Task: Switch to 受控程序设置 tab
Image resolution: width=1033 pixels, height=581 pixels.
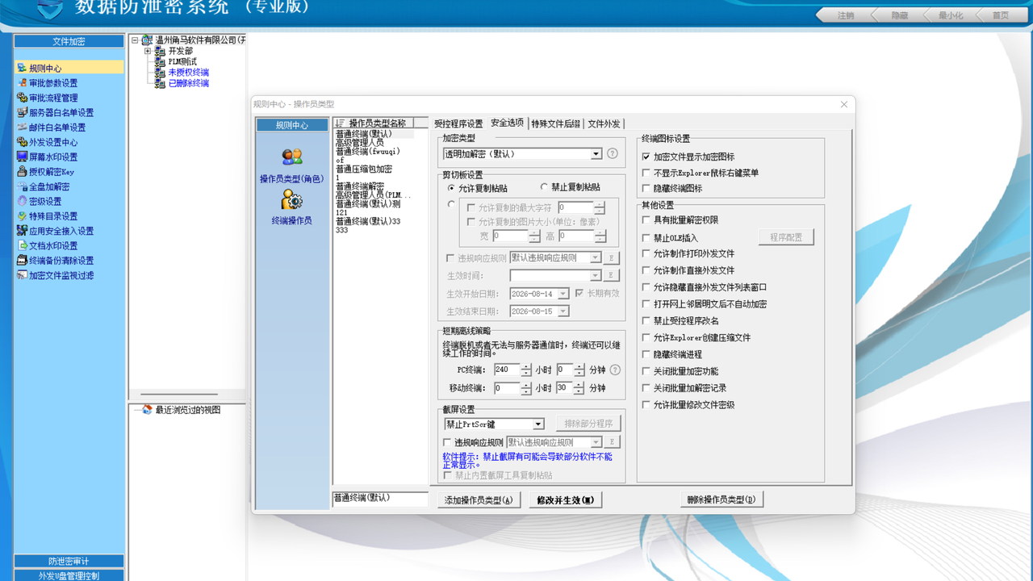Action: click(x=458, y=123)
